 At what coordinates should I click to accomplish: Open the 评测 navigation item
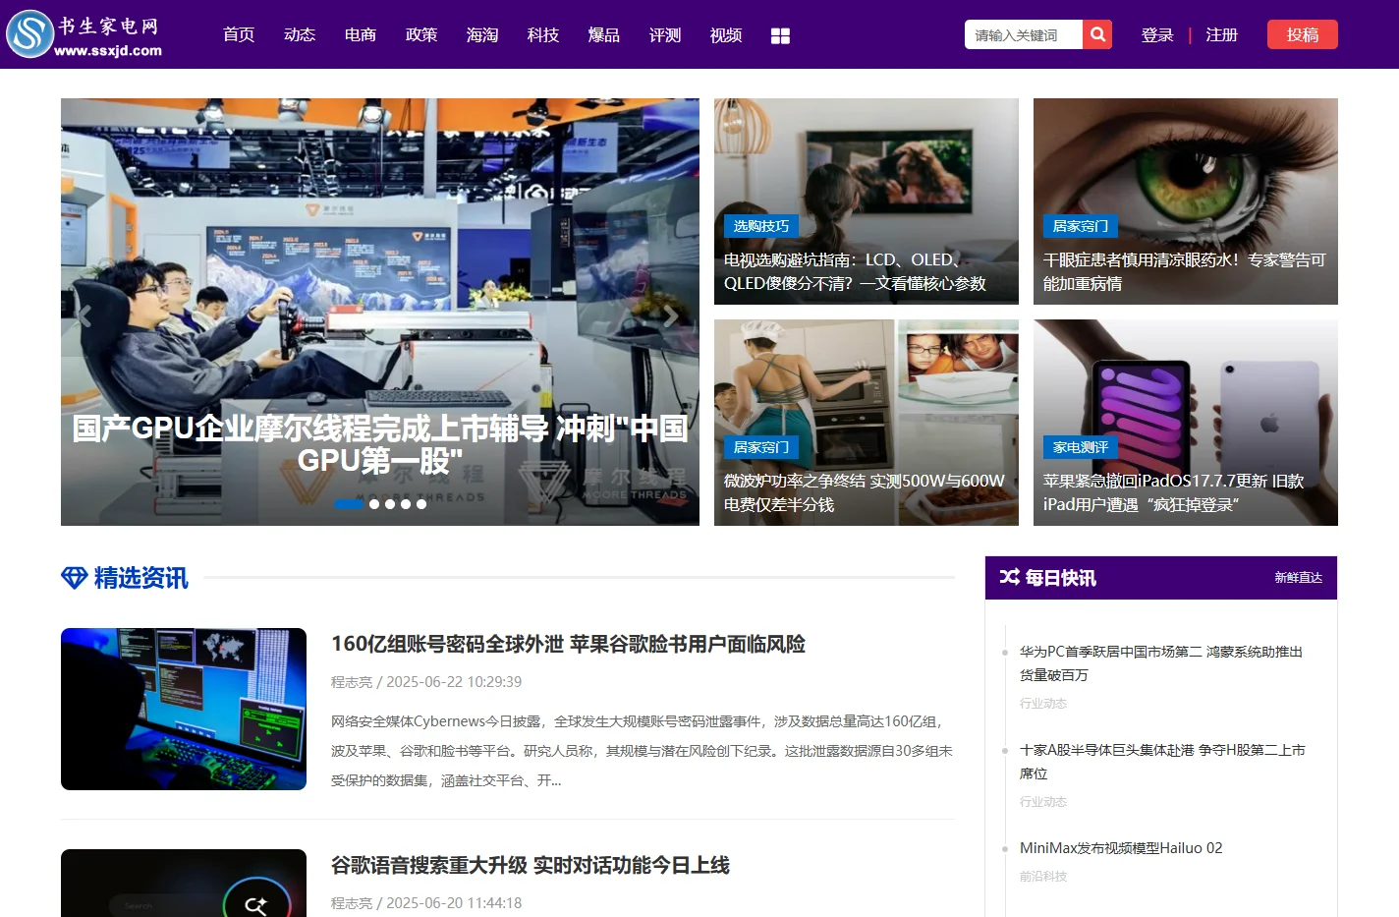[665, 34]
